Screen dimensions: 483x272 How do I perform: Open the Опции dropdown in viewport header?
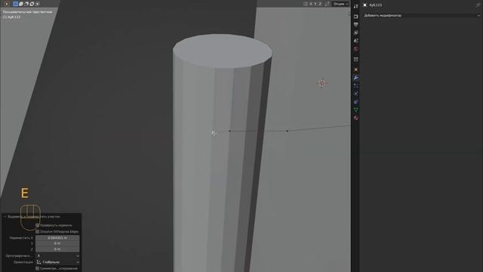click(340, 4)
